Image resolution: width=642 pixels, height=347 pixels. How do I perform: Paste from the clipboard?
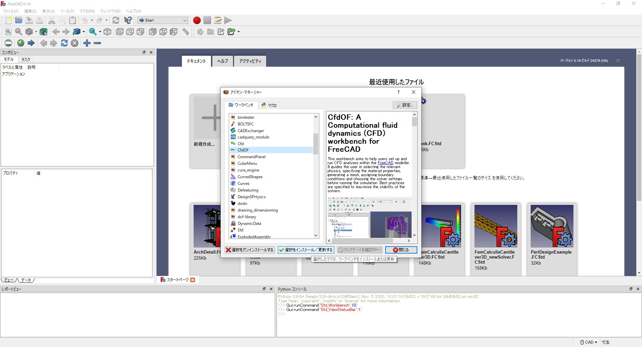click(73, 20)
